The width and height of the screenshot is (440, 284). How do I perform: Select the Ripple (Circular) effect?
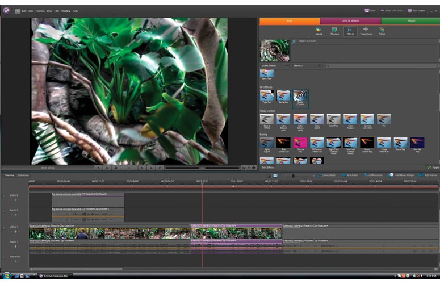tap(300, 98)
